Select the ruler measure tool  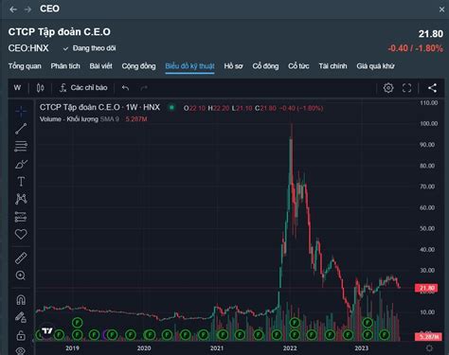tap(21, 258)
